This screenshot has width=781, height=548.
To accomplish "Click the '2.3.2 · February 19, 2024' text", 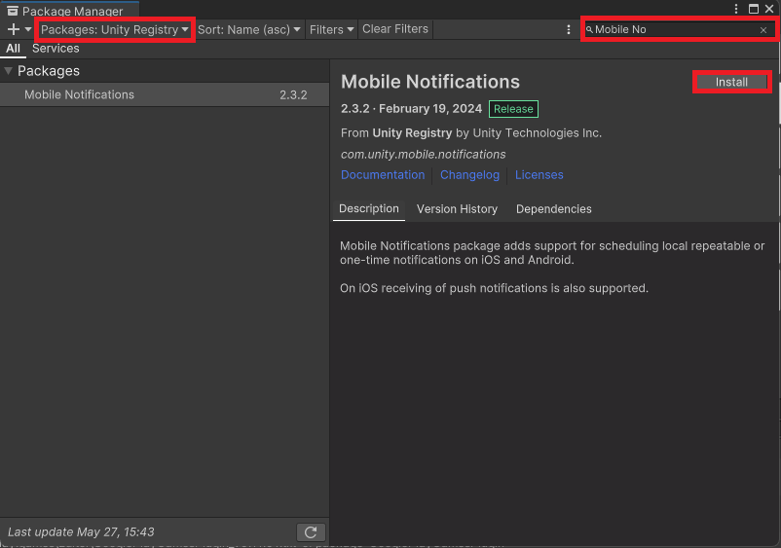I will point(411,108).
